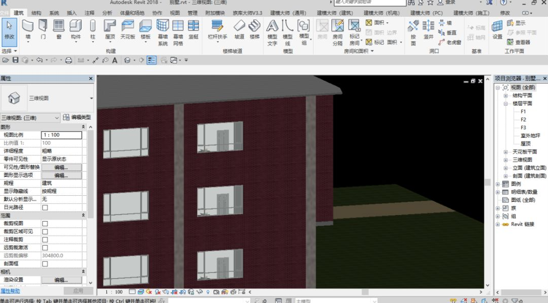Open the 管理 ribbon tab

[193, 13]
